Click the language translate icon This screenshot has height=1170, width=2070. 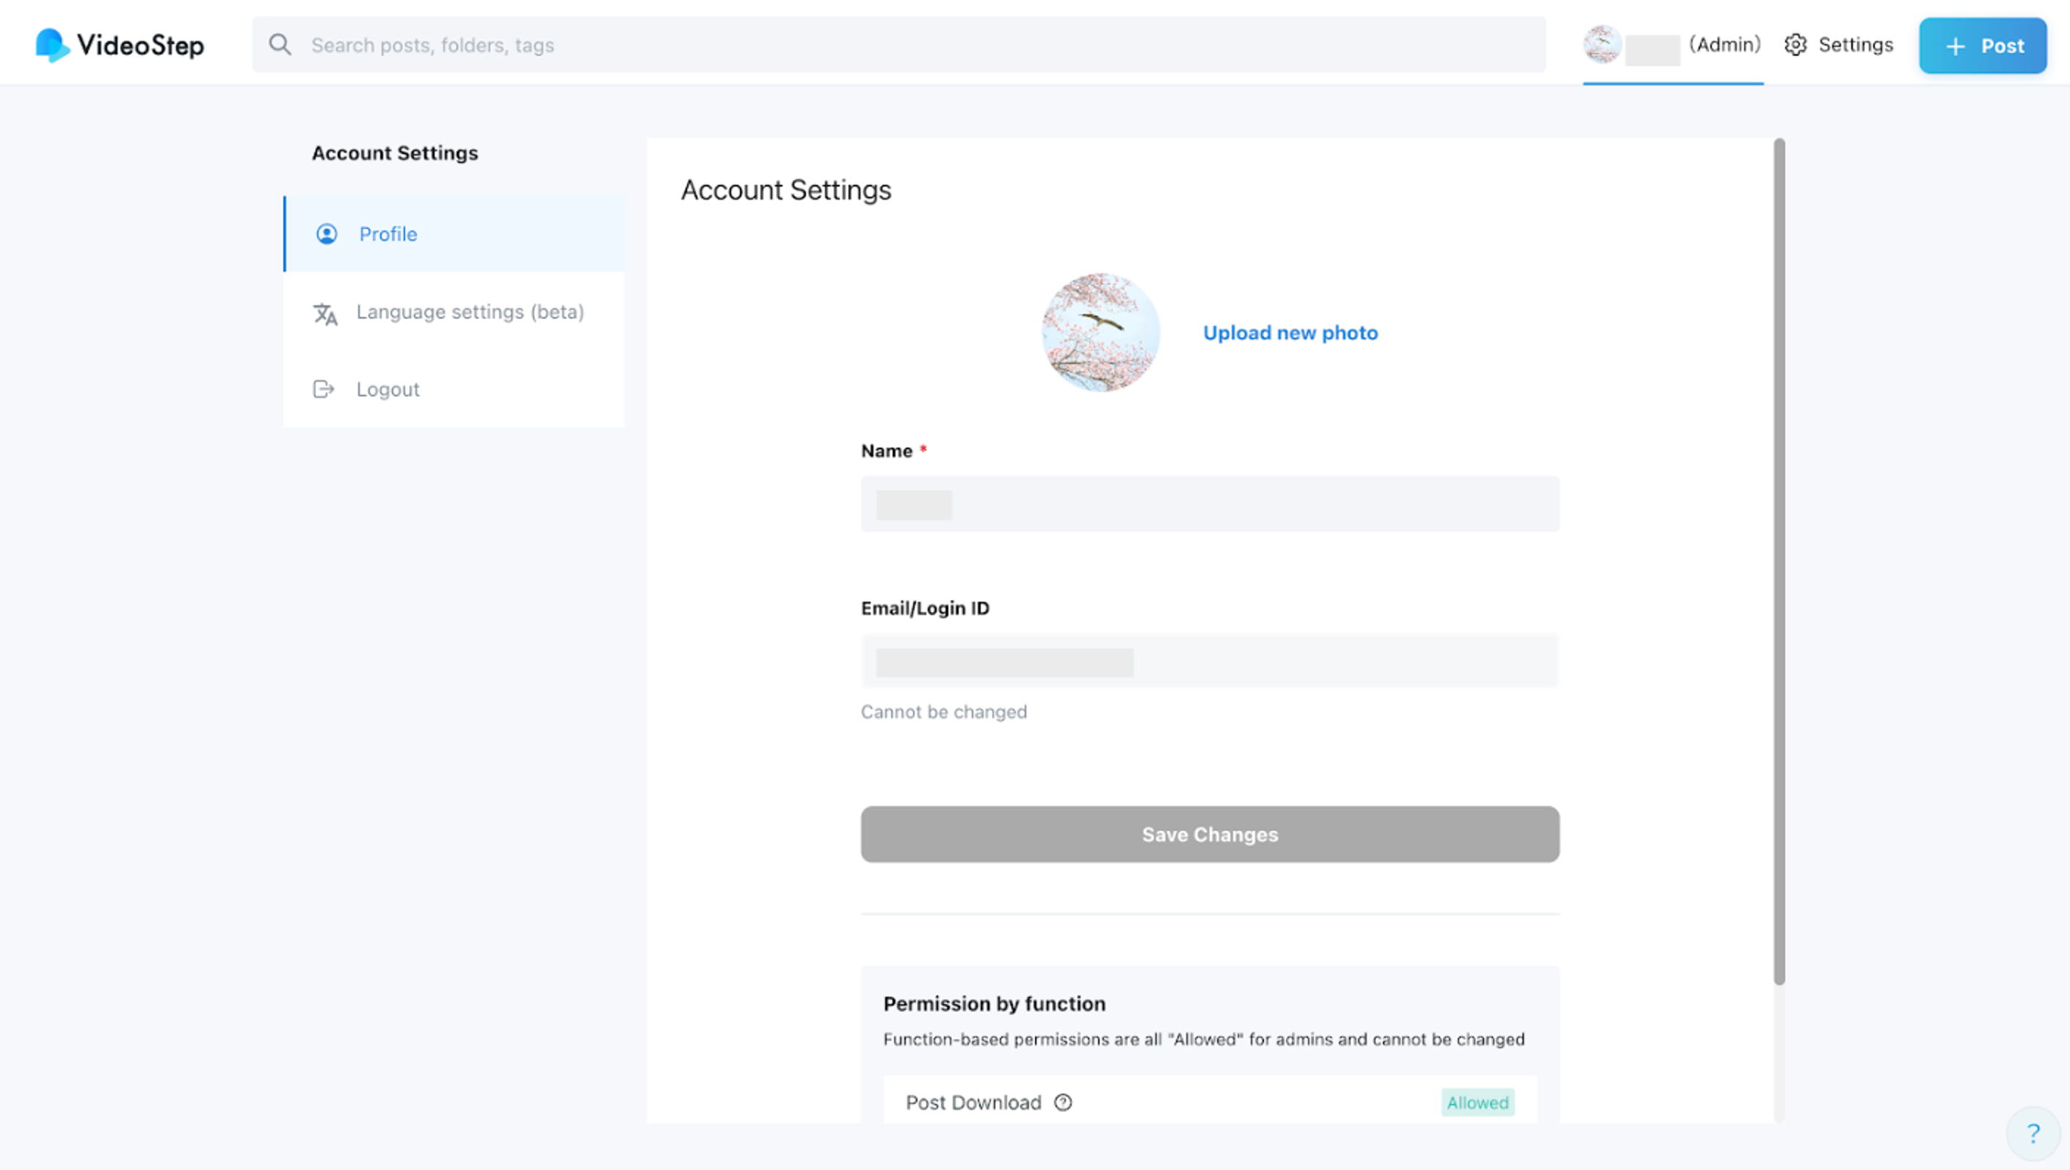pyautogui.click(x=324, y=313)
